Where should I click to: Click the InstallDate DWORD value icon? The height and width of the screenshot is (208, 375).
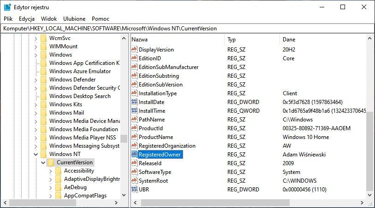coord(135,102)
